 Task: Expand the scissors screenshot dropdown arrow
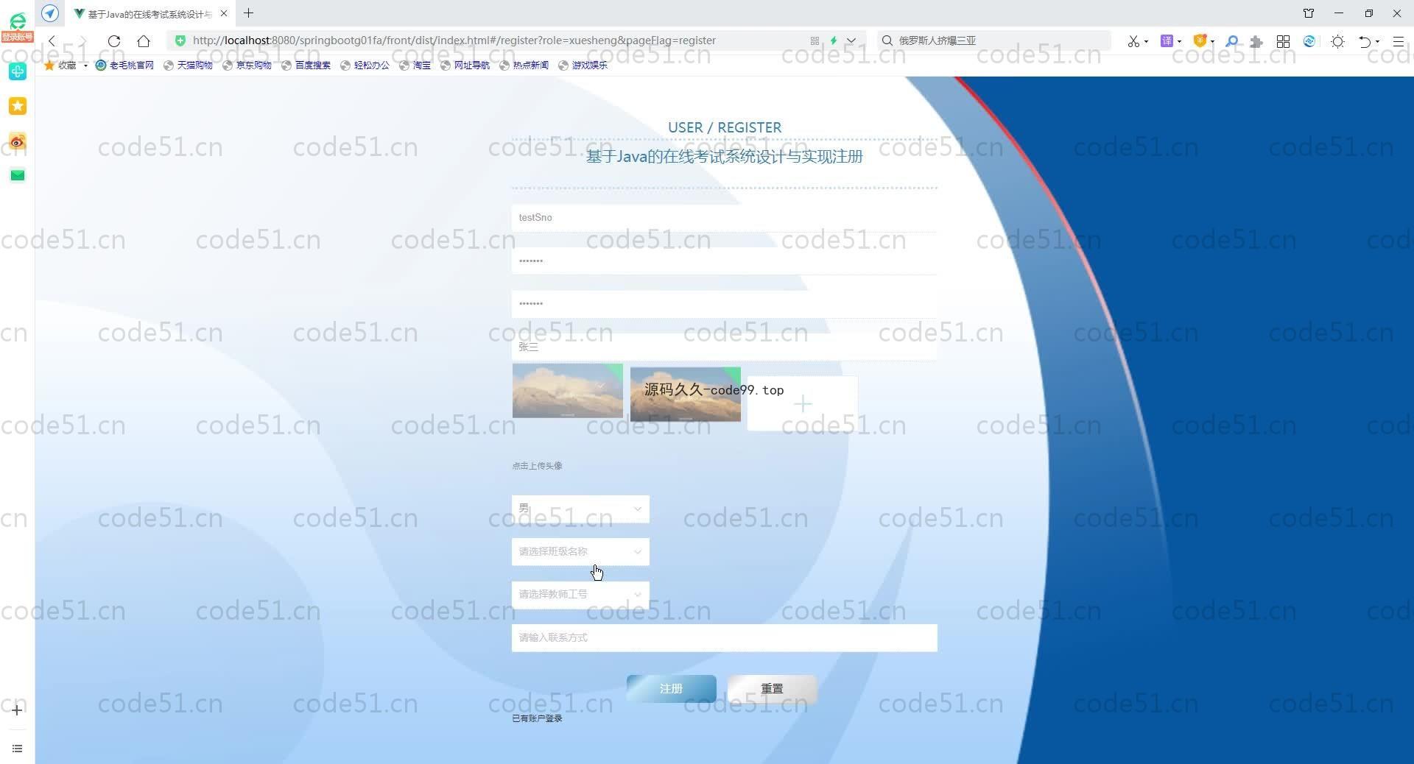[x=1147, y=41]
